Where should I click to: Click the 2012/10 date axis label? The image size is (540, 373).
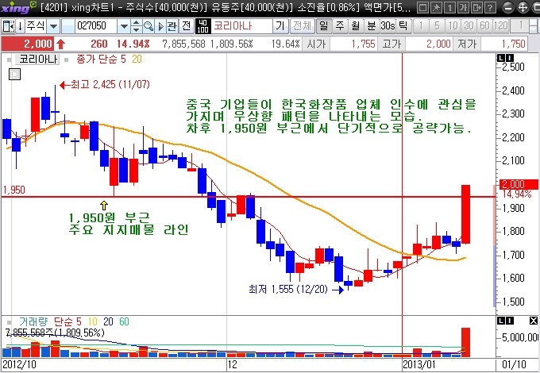(x=19, y=364)
